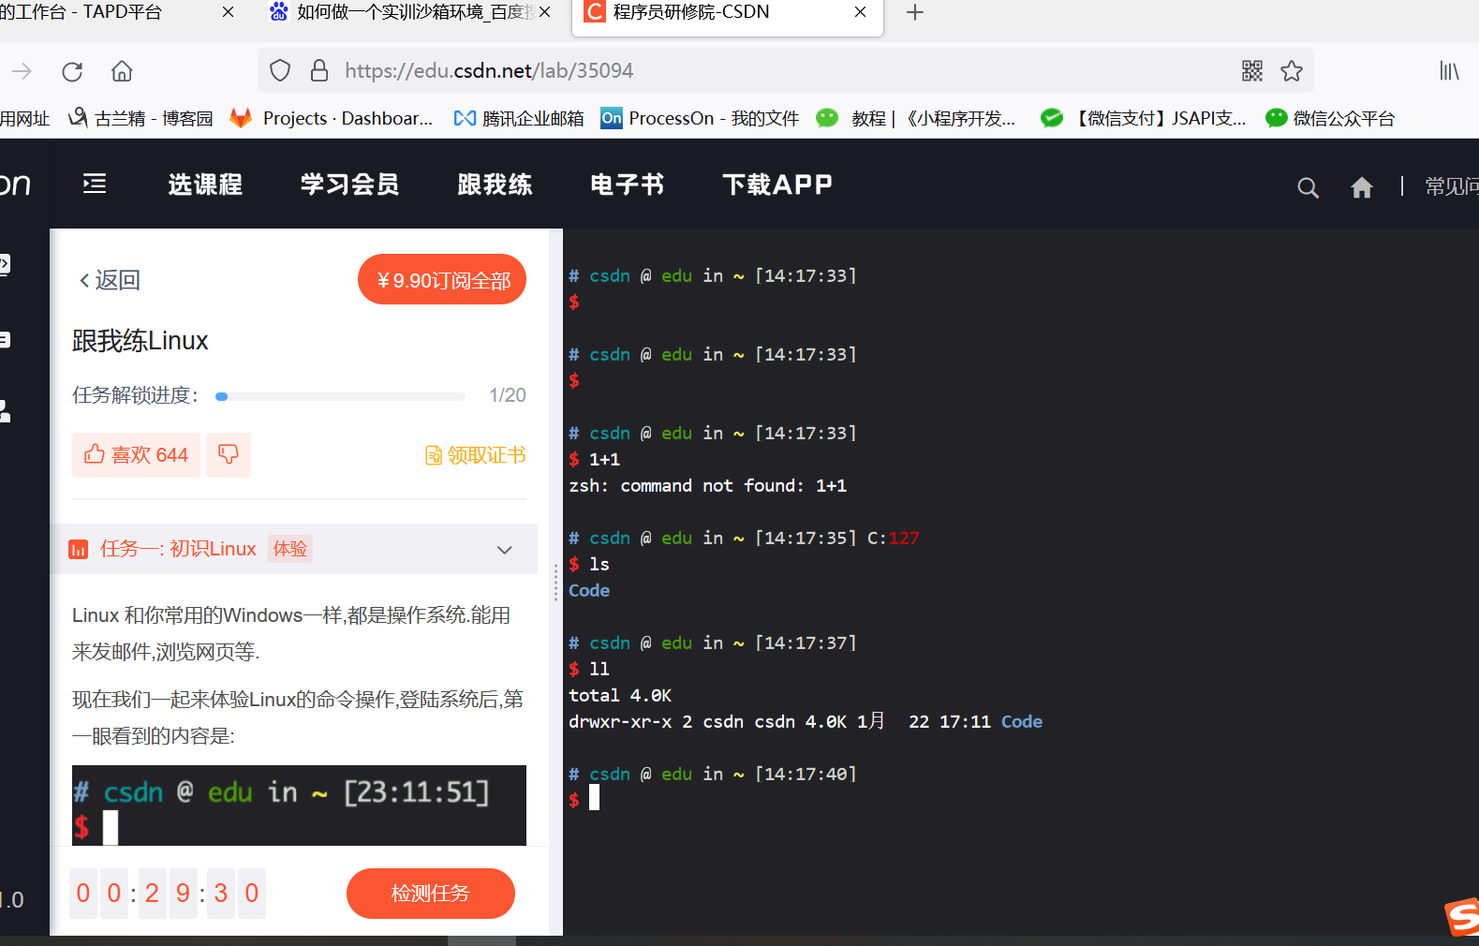Click the address bar URL field
Screen dimensions: 1479x946
(787, 70)
